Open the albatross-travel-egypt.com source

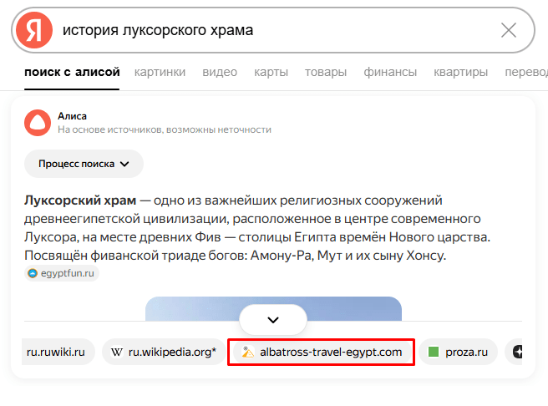[x=321, y=353]
